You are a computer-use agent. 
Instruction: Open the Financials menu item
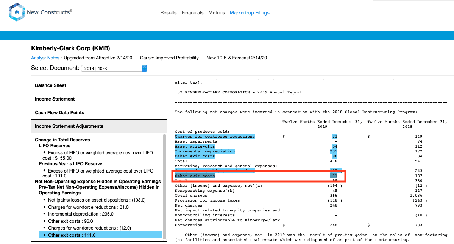[192, 13]
